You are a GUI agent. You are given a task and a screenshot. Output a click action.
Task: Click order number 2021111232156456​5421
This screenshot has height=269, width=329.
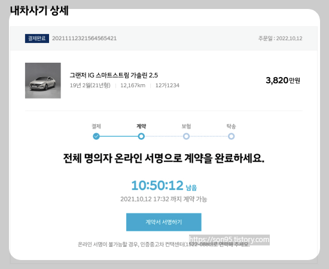click(x=84, y=38)
